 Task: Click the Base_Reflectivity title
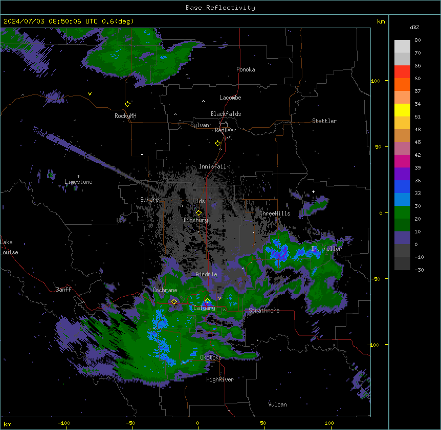coord(220,8)
